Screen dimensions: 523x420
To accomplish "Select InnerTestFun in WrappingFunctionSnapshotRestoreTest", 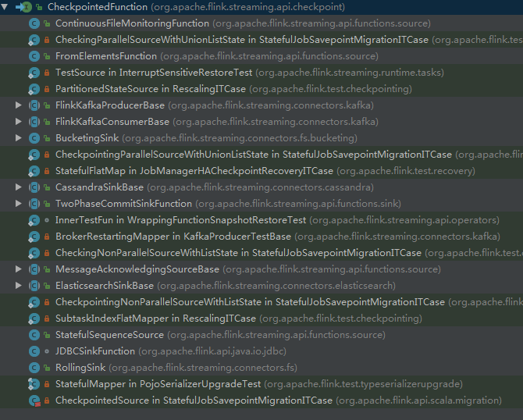I will click(x=261, y=220).
